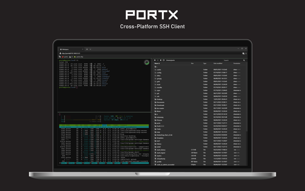Image resolution: width=305 pixels, height=191 pixels.
Task: Select the Music folder
Action: tap(200, 111)
